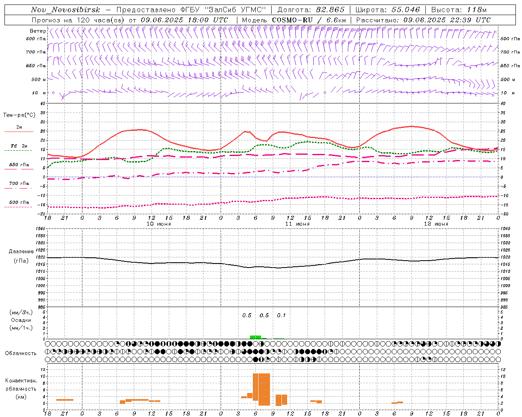Click the Nov_Novosibirsk station title
The image size is (522, 417).
pyautogui.click(x=65, y=10)
